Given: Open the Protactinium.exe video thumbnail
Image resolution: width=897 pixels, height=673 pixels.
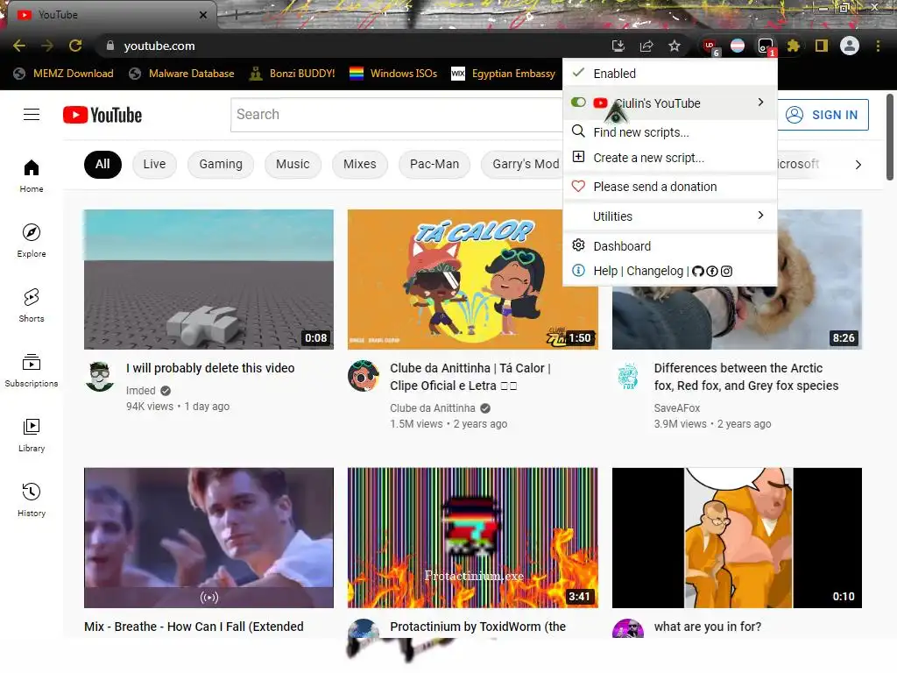Looking at the screenshot, I should click(472, 538).
